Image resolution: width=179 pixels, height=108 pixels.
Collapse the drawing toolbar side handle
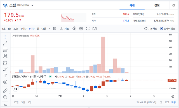[10, 93]
